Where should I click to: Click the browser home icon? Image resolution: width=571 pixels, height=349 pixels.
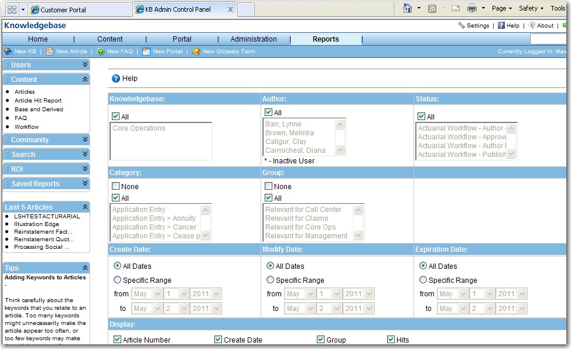pyautogui.click(x=408, y=8)
